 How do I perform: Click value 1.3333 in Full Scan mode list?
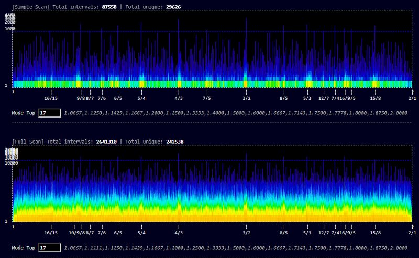tap(216, 248)
